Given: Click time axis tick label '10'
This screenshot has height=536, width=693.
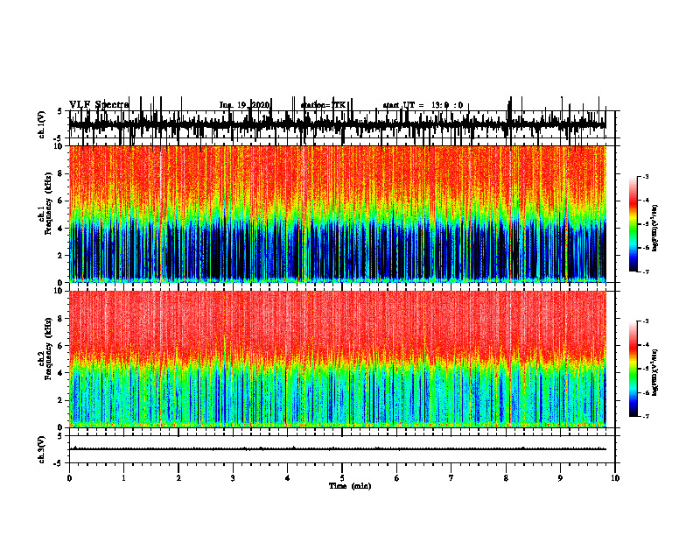Looking at the screenshot, I should [x=615, y=478].
